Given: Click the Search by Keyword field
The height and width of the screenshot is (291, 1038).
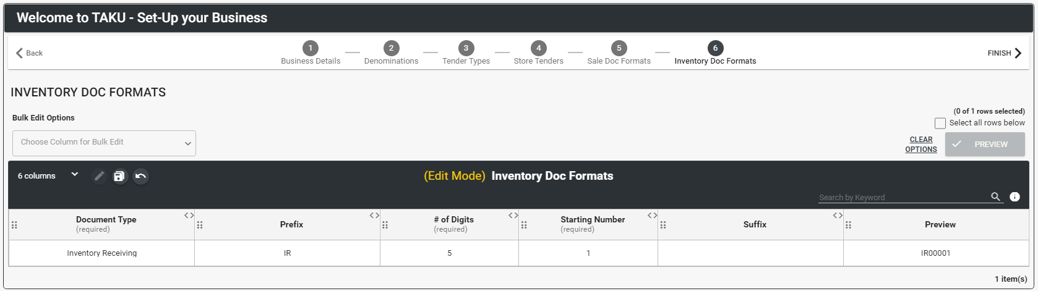Looking at the screenshot, I should (903, 197).
